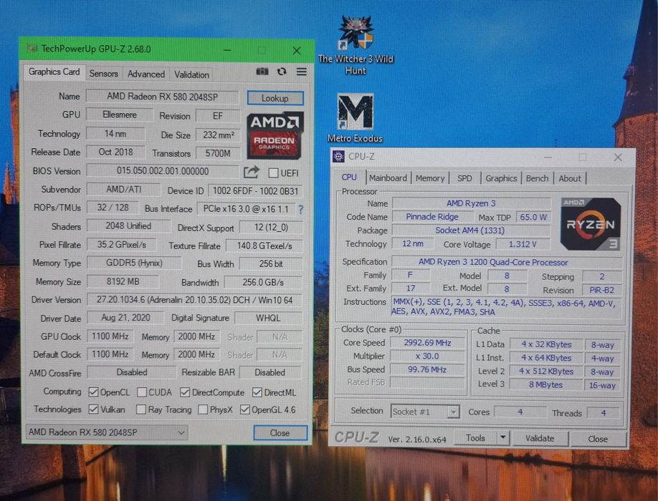Screen dimensions: 658x501
Task: Launch the Metro Exodus desktop shortcut
Action: pyautogui.click(x=355, y=118)
